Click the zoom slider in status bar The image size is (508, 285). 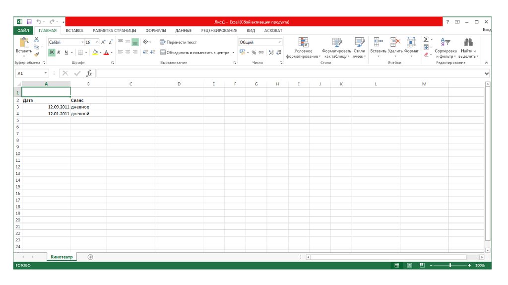450,266
